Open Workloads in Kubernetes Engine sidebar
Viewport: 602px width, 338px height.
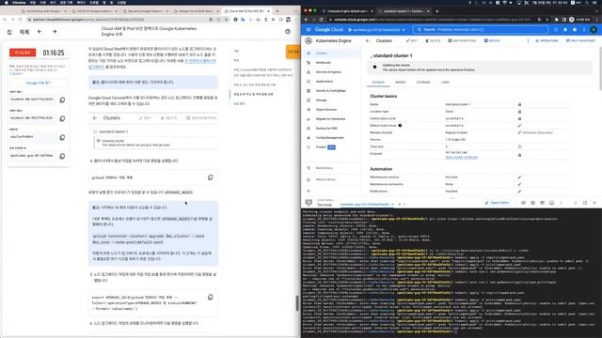click(x=332, y=63)
